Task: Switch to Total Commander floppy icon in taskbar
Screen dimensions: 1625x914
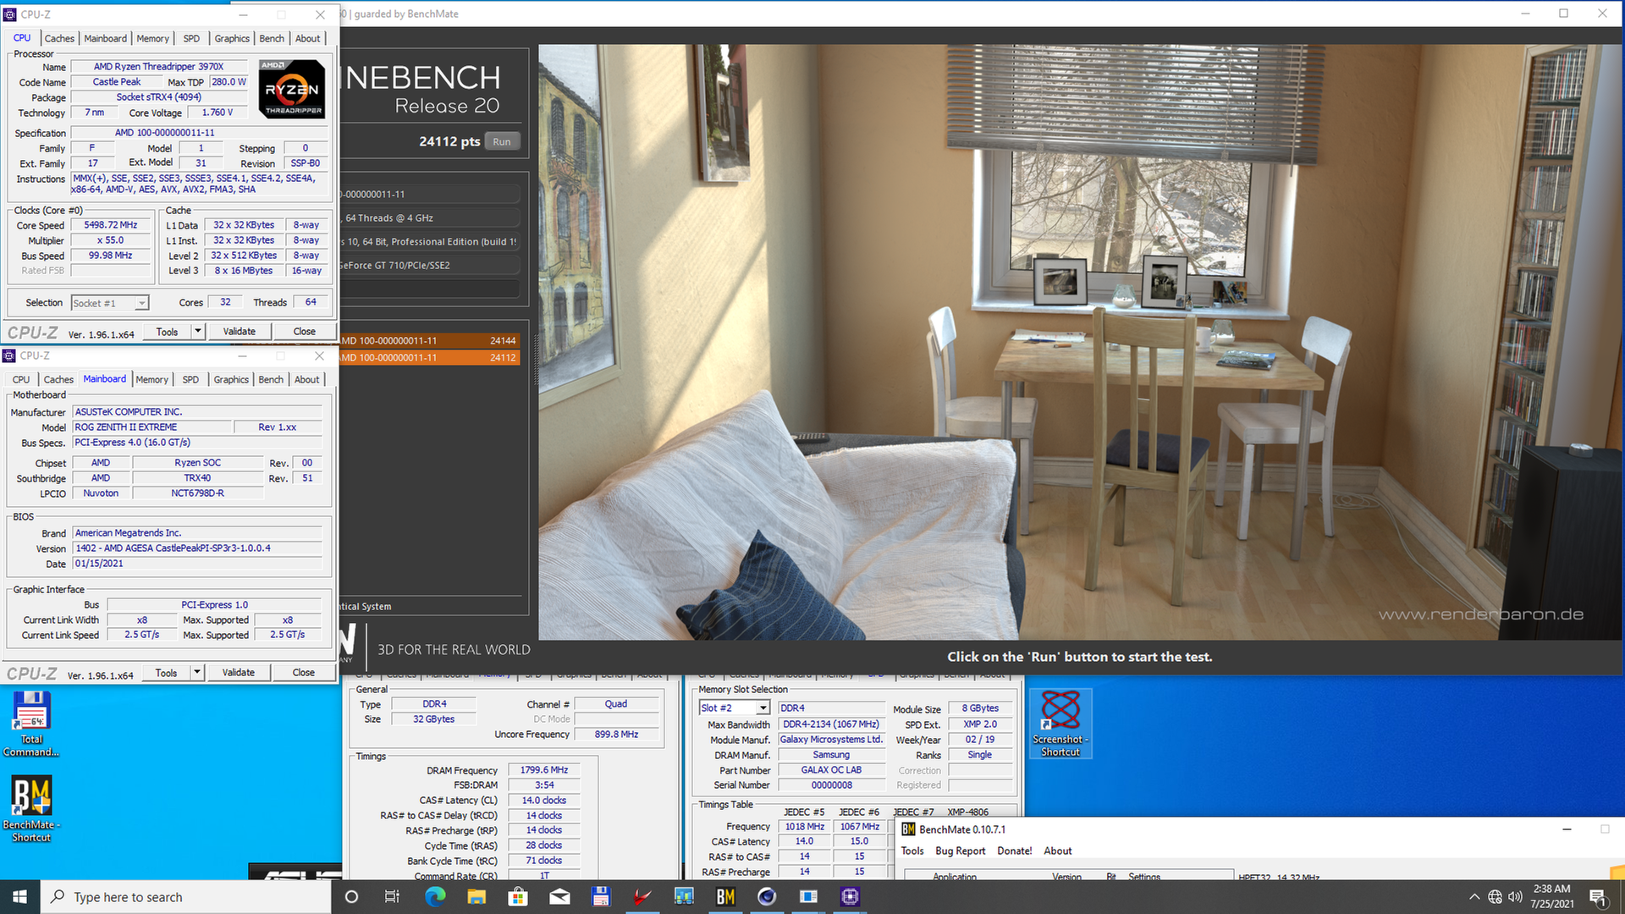Action: click(x=601, y=897)
